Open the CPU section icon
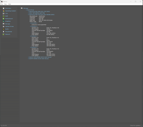Image resolution: width=143 pixels, height=127 pixels. pos(3,13)
